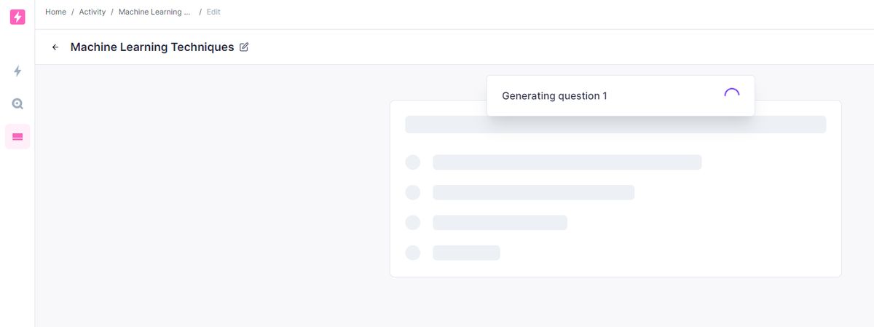Screen dimensions: 874x327
Task: Click the 'Generating question 1' notification text
Action: tap(554, 96)
